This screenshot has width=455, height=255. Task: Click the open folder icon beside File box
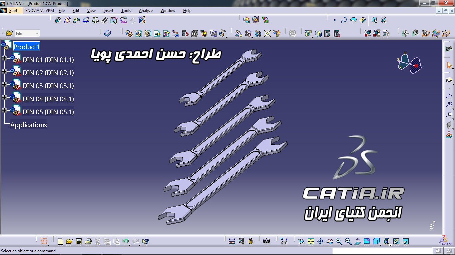pos(9,33)
